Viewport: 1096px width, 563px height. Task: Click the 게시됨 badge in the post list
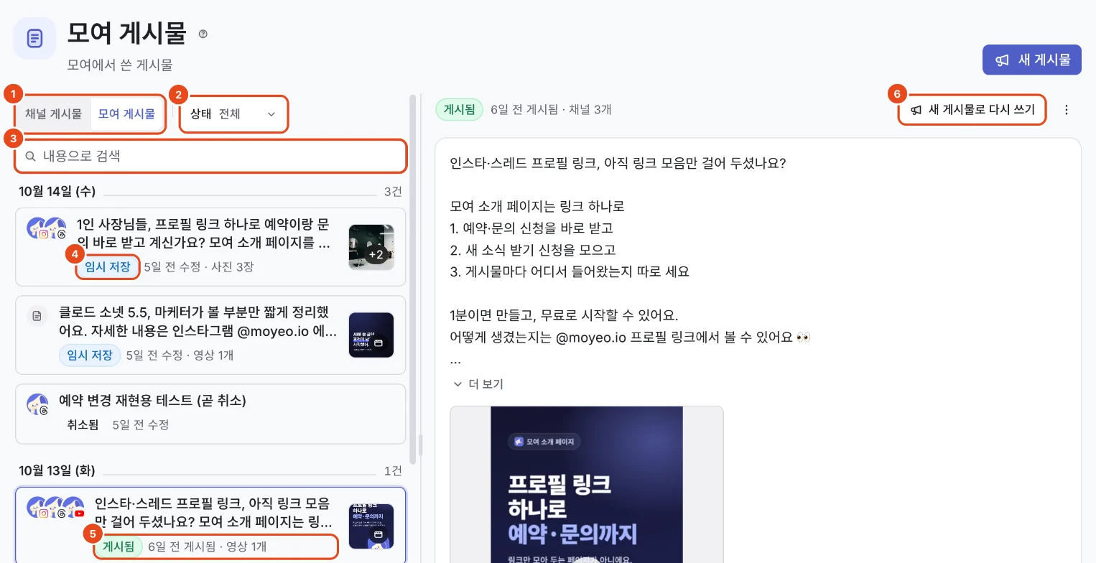(x=119, y=546)
